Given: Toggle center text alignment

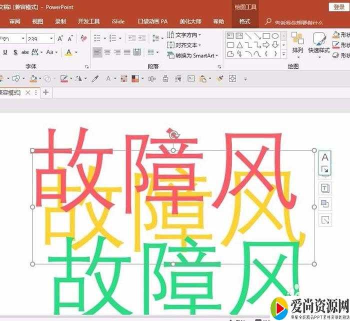Looking at the screenshot, I should (x=107, y=52).
